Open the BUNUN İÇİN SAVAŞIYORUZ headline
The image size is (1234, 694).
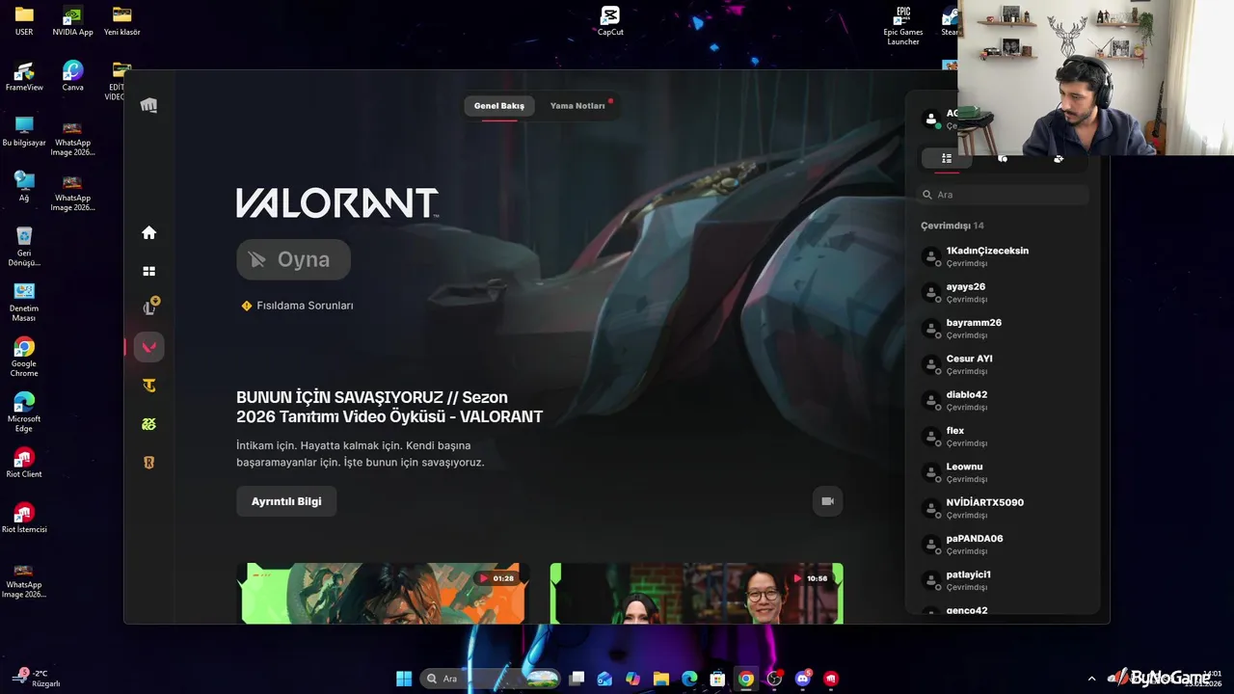click(x=389, y=407)
